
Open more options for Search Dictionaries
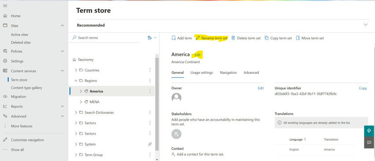click(150, 112)
